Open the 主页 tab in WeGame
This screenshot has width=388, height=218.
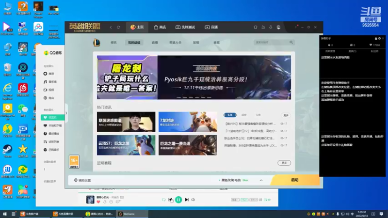(137, 27)
